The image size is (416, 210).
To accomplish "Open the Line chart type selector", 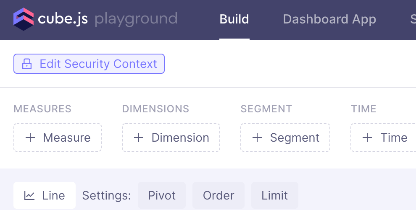I will (45, 195).
